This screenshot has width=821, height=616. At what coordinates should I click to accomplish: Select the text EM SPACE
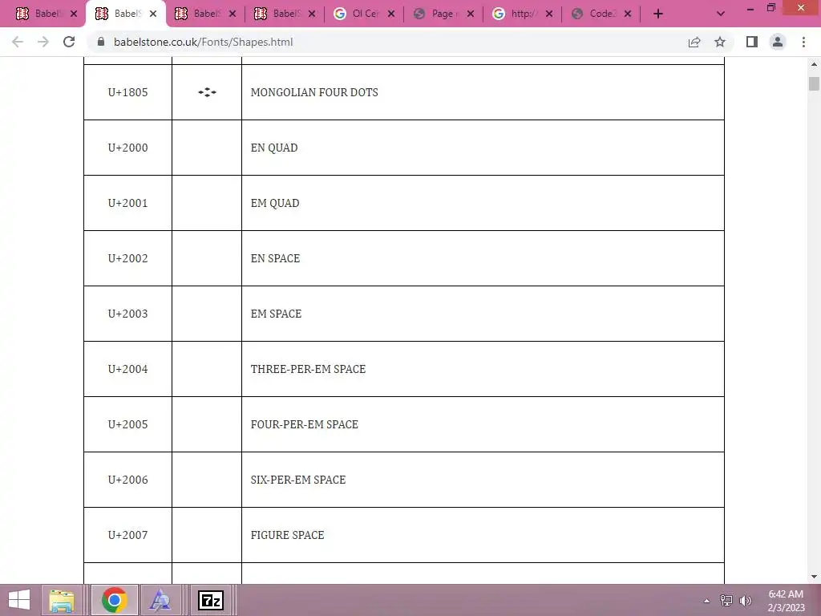tap(276, 314)
